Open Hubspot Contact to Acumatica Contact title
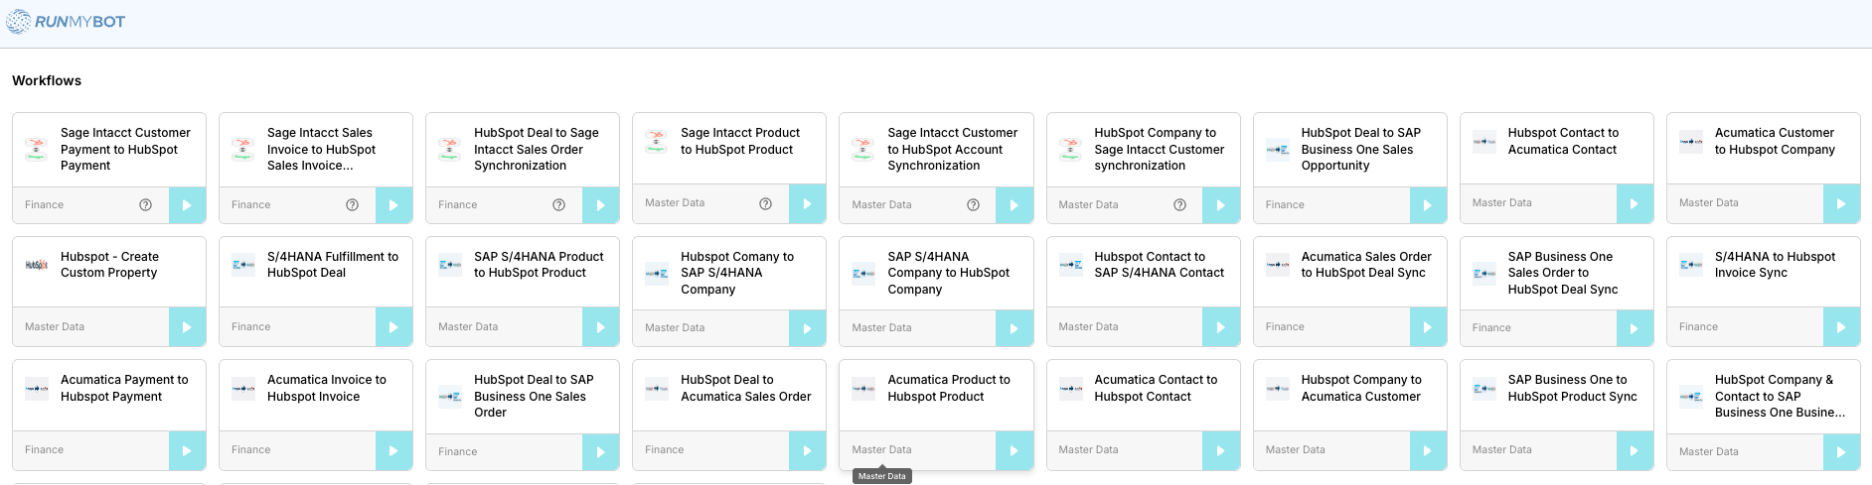Image resolution: width=1872 pixels, height=485 pixels. (1563, 141)
